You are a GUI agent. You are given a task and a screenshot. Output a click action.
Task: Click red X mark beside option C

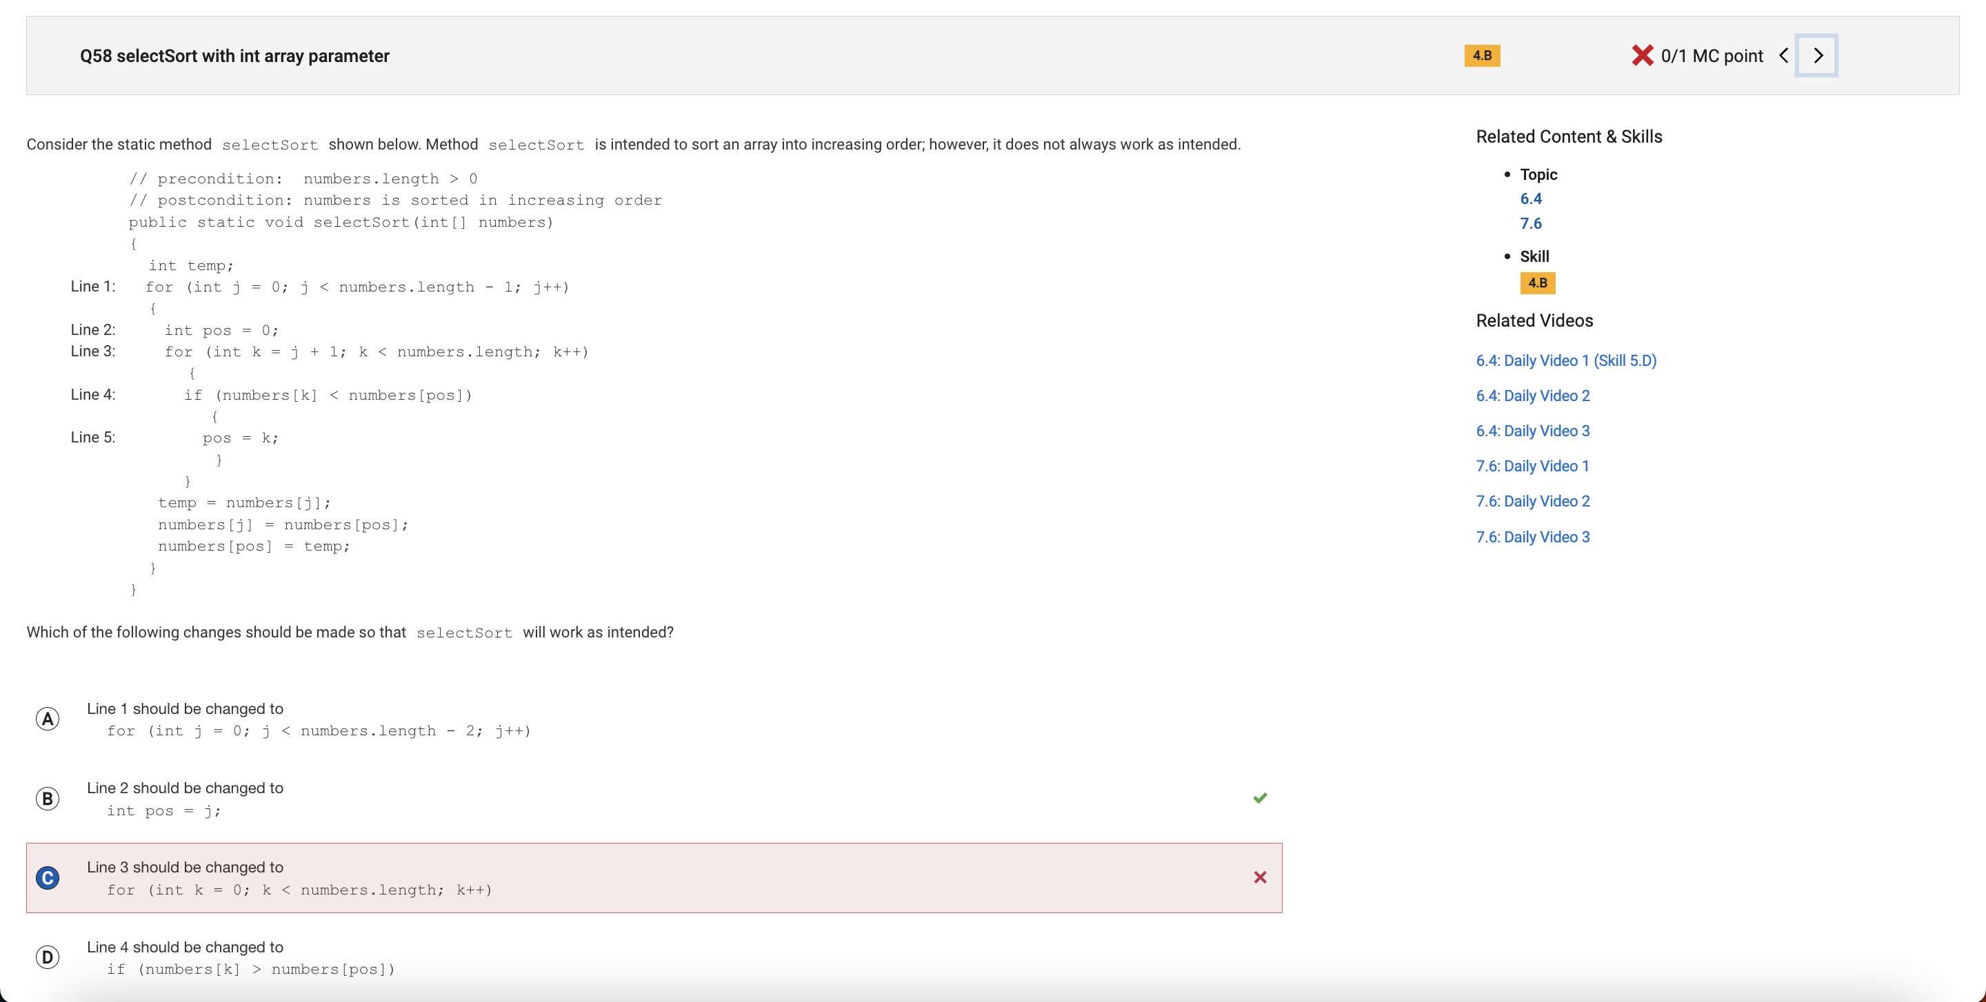[x=1260, y=877]
